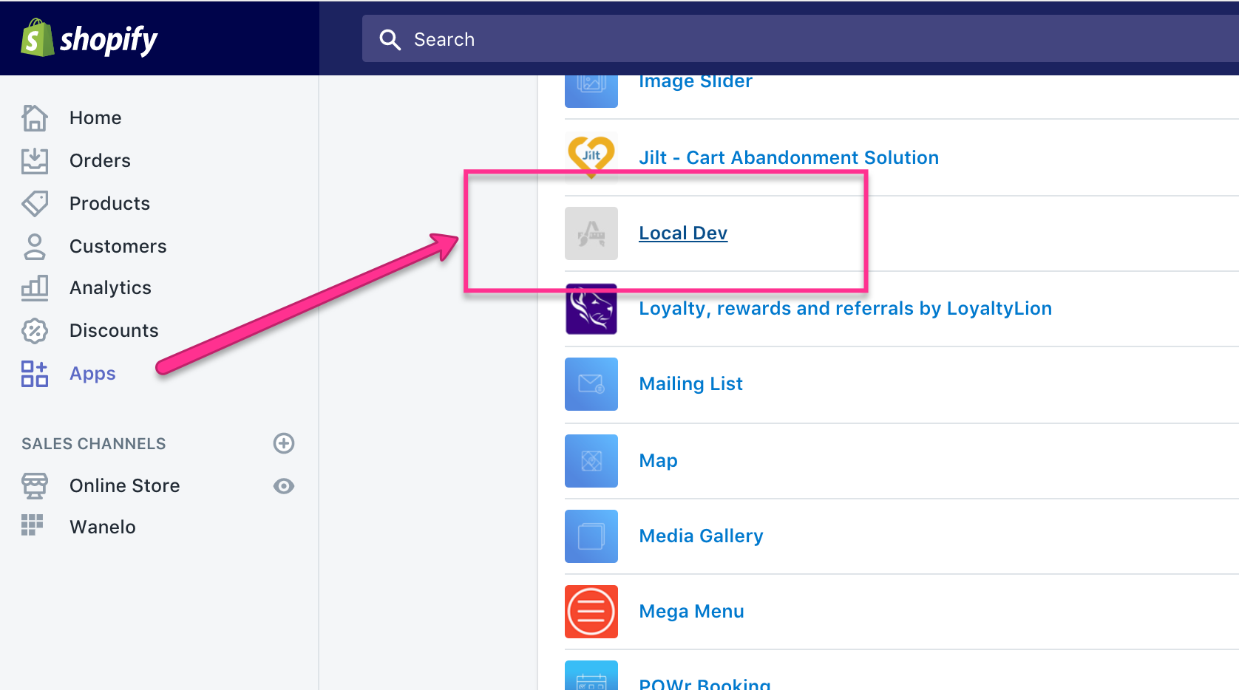Click the Map app icon

(591, 461)
